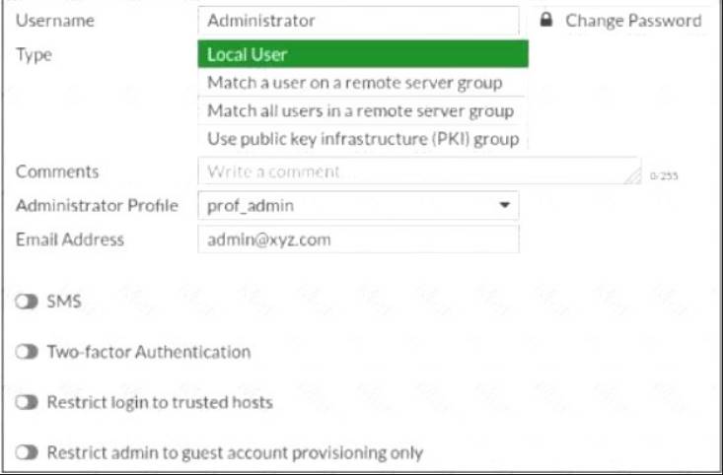The image size is (723, 475).
Task: Turn on Two-factor Authentication
Action: (27, 352)
